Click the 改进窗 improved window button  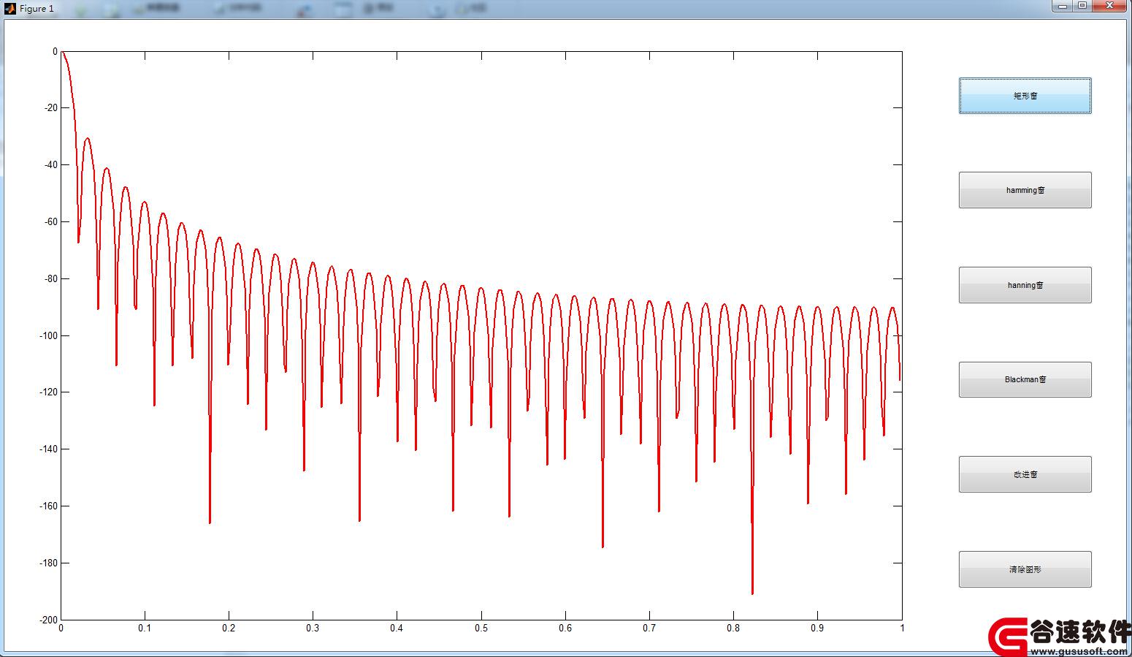(x=1025, y=474)
